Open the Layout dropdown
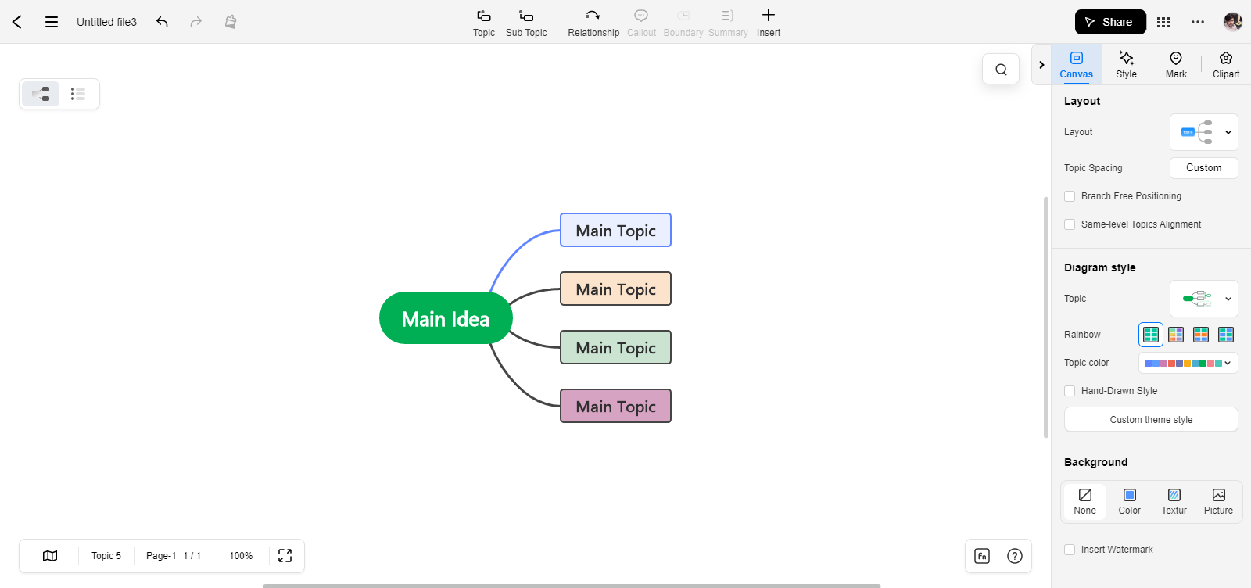The height and width of the screenshot is (588, 1251). (1204, 132)
